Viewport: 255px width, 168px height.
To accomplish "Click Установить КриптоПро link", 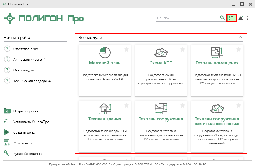I will (x=27, y=122).
